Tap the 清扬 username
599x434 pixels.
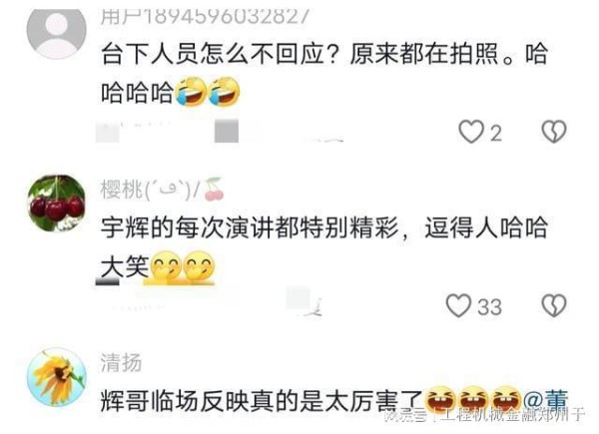point(121,363)
